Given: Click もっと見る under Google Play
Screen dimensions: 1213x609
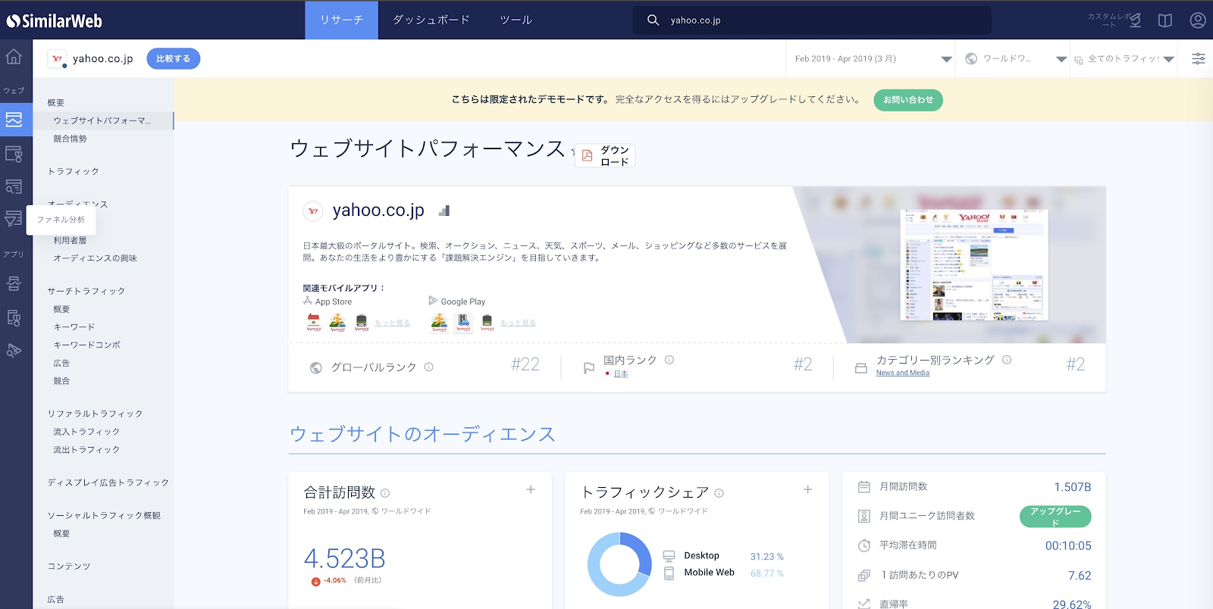Looking at the screenshot, I should point(518,323).
